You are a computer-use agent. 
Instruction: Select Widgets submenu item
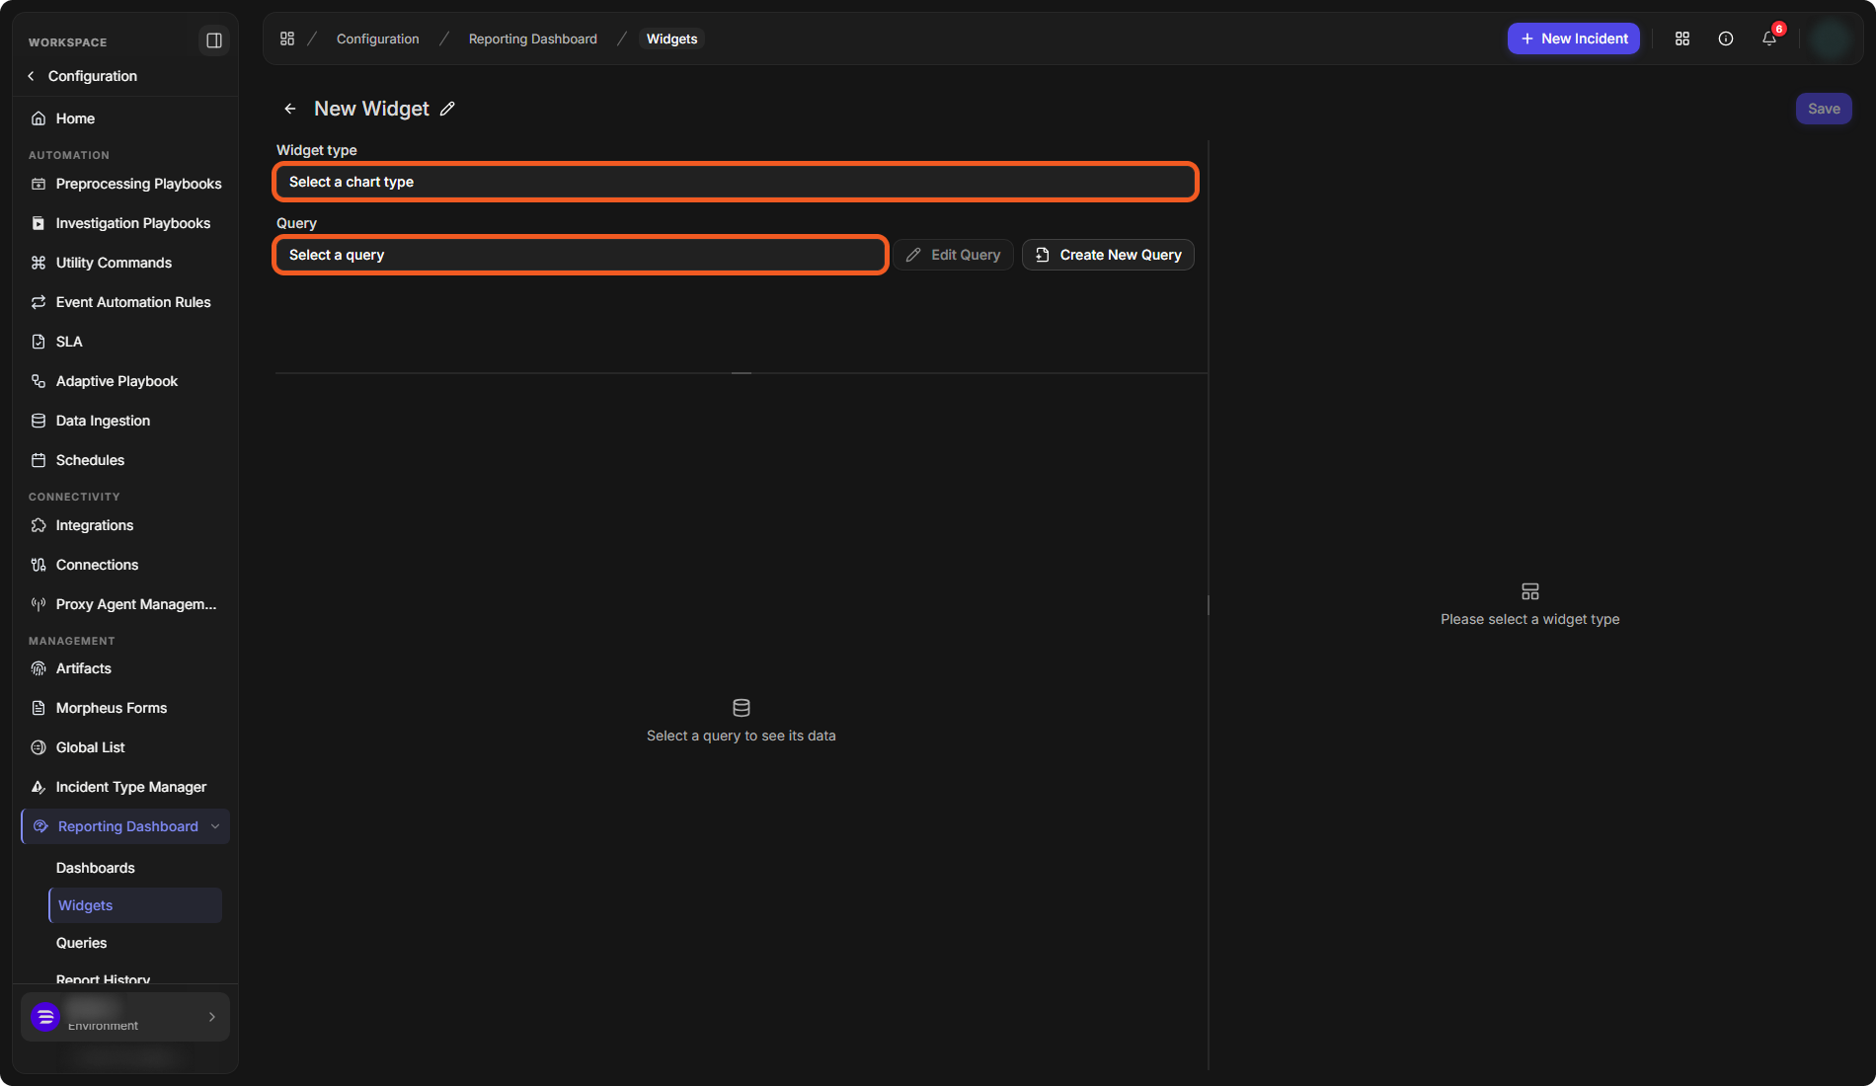[x=135, y=905]
